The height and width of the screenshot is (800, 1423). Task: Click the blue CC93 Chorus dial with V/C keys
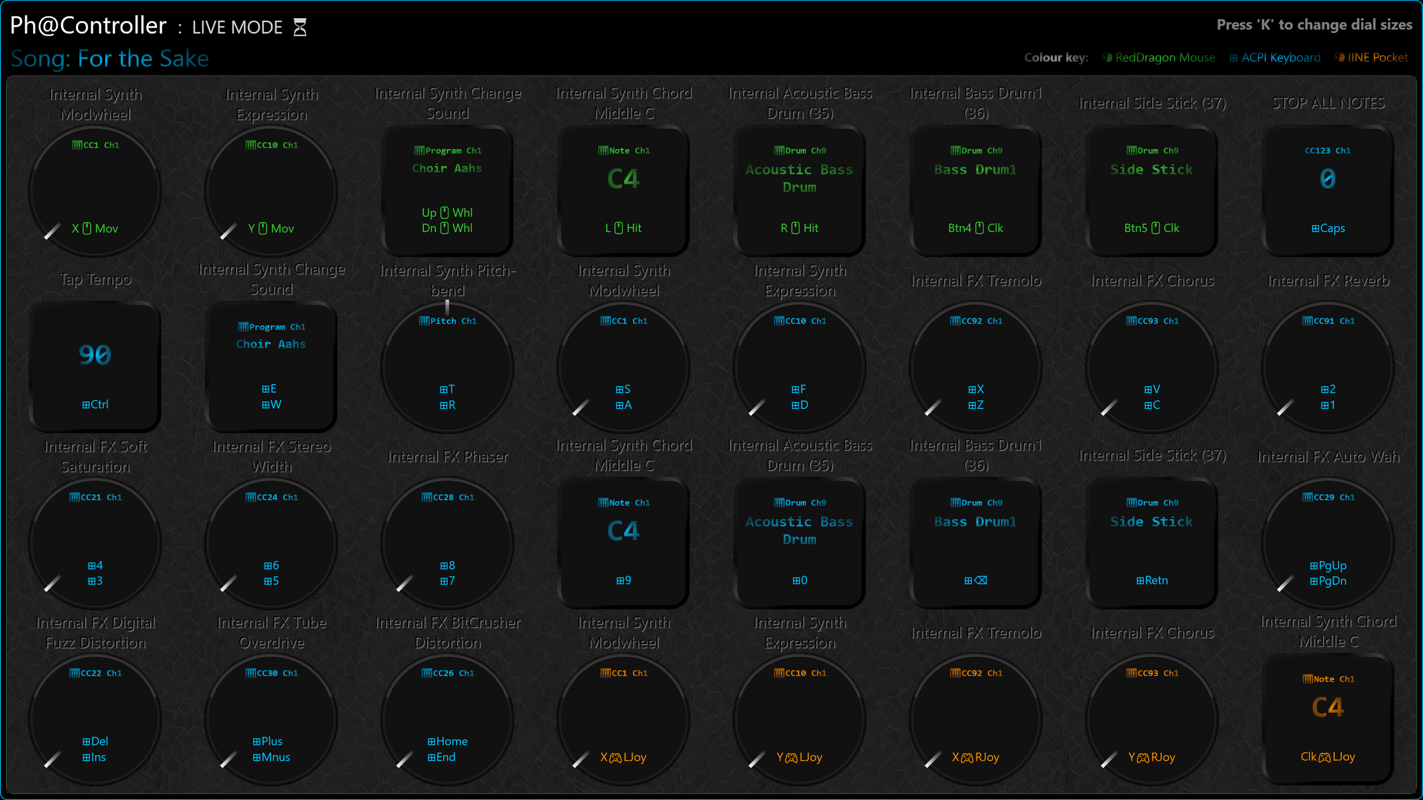click(x=1152, y=368)
